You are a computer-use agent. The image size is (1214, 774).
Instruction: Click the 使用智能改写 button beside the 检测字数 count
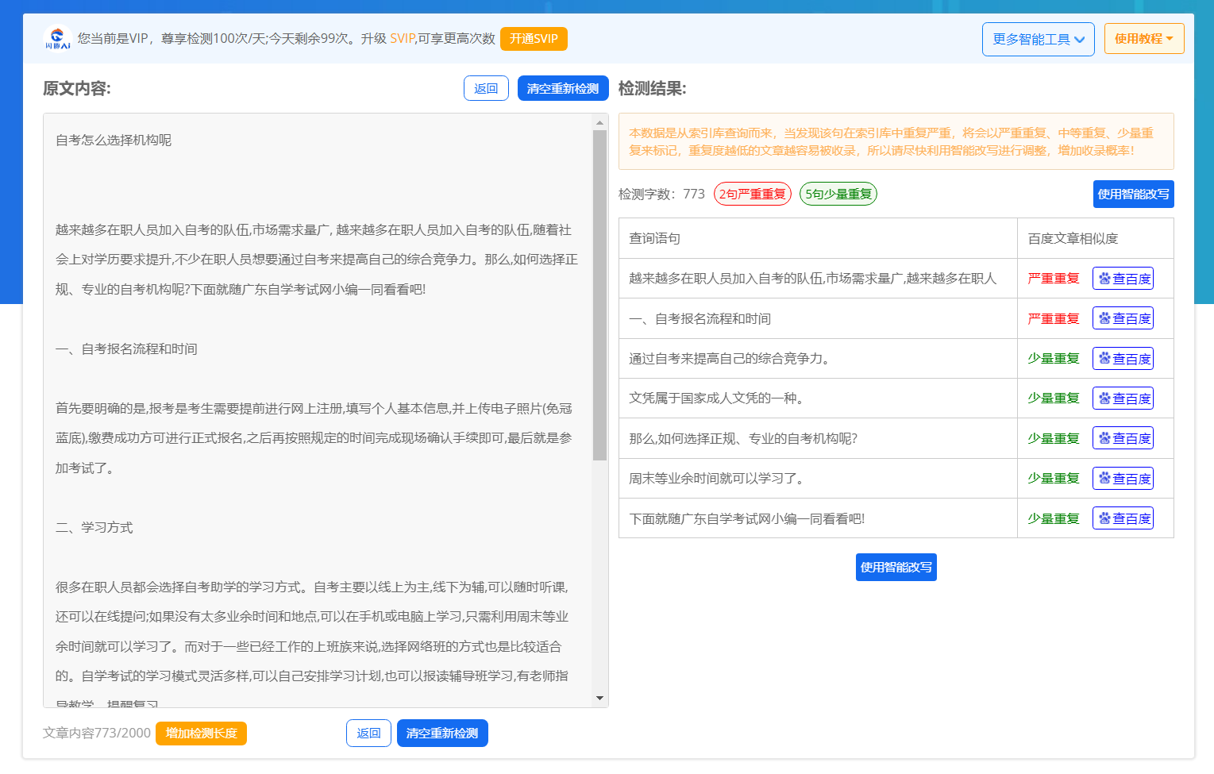tap(1133, 194)
